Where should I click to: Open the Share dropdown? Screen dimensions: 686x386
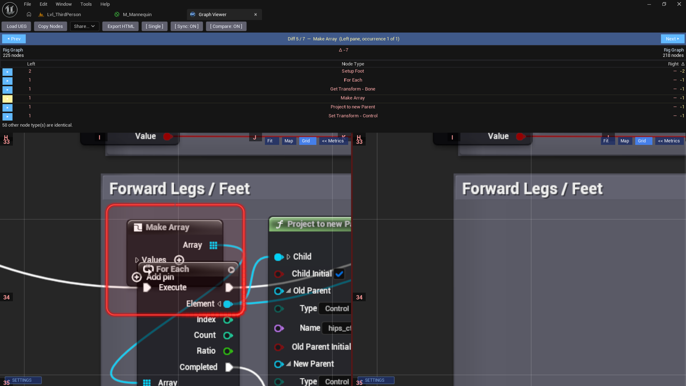[84, 26]
